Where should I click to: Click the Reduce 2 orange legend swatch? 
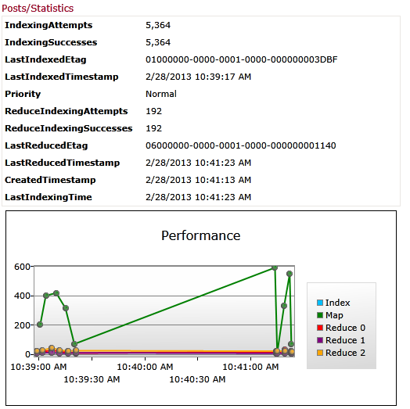320,353
